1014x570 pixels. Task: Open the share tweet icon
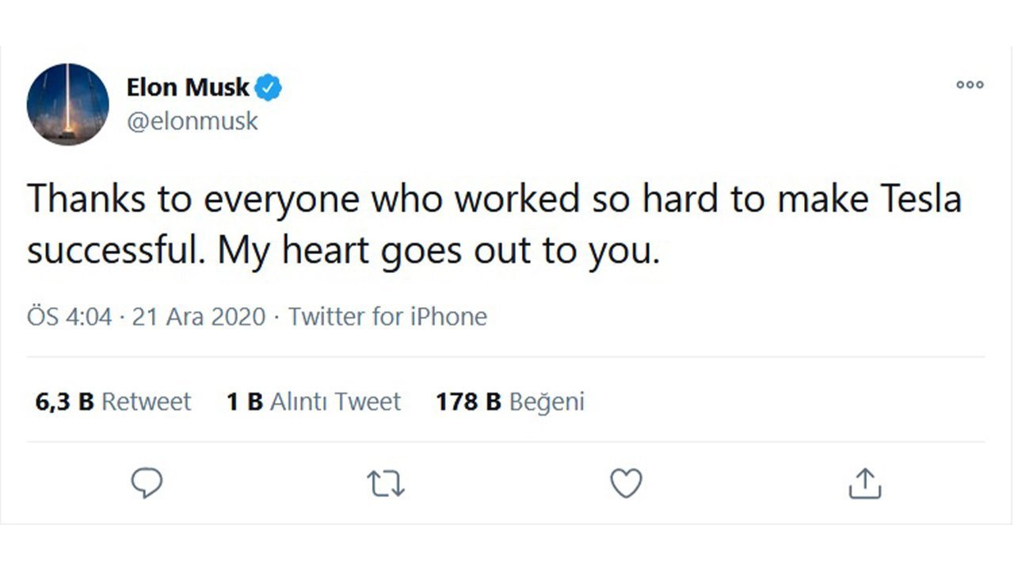(864, 483)
